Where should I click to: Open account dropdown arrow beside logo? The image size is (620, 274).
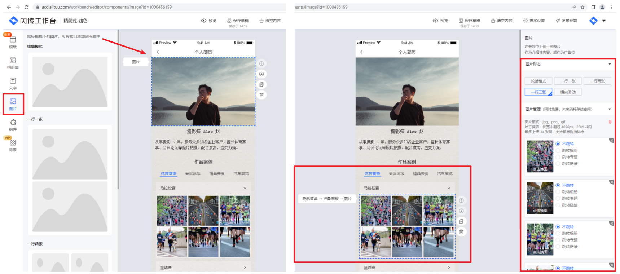point(604,21)
